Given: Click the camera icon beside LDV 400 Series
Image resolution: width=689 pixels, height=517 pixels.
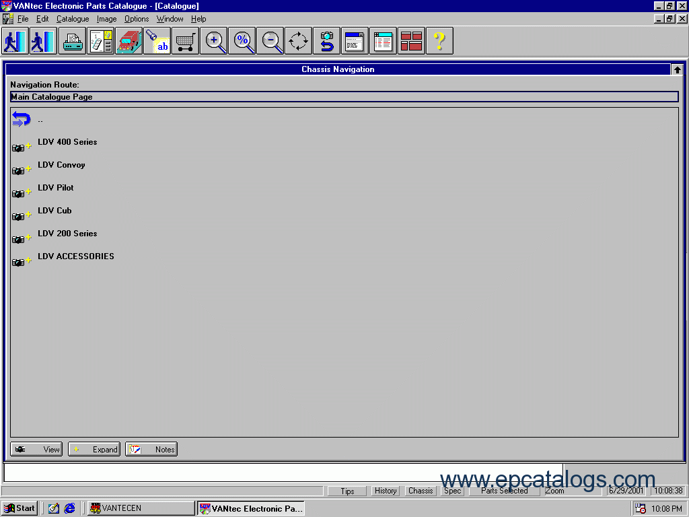Looking at the screenshot, I should pyautogui.click(x=18, y=148).
